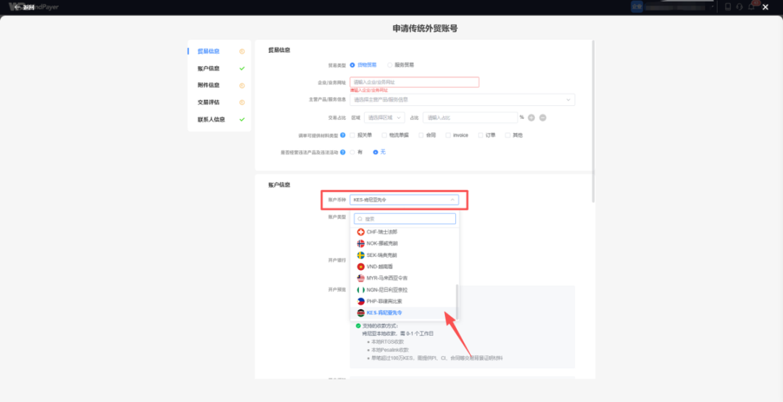Go to 附件信息 section in sidebar
Viewport: 783px width, 402px height.
tap(208, 86)
